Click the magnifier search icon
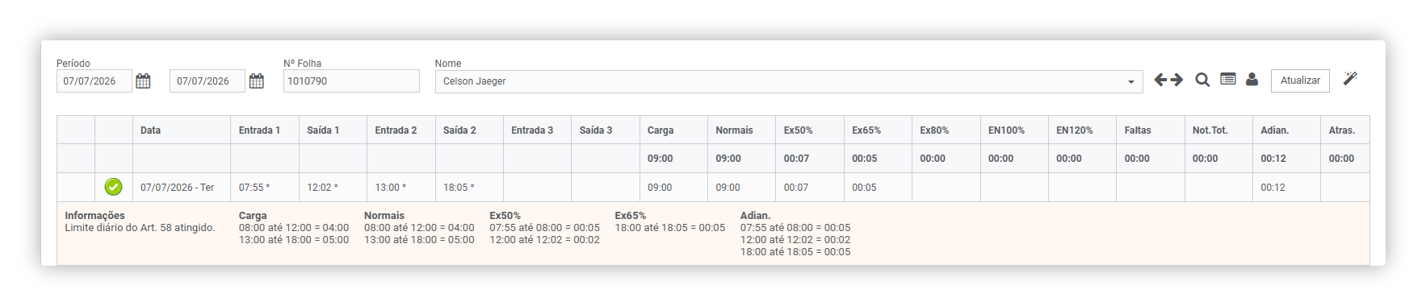This screenshot has width=1426, height=306. [x=1202, y=80]
